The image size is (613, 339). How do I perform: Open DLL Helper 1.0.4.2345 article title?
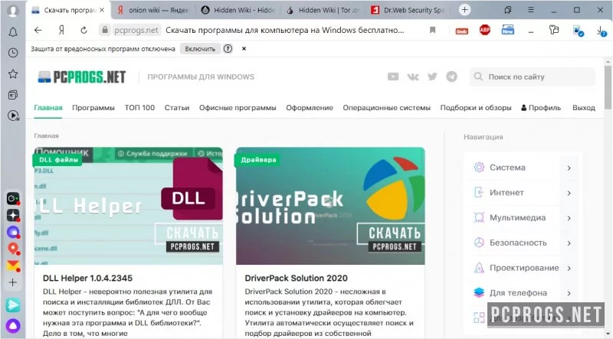coord(87,278)
